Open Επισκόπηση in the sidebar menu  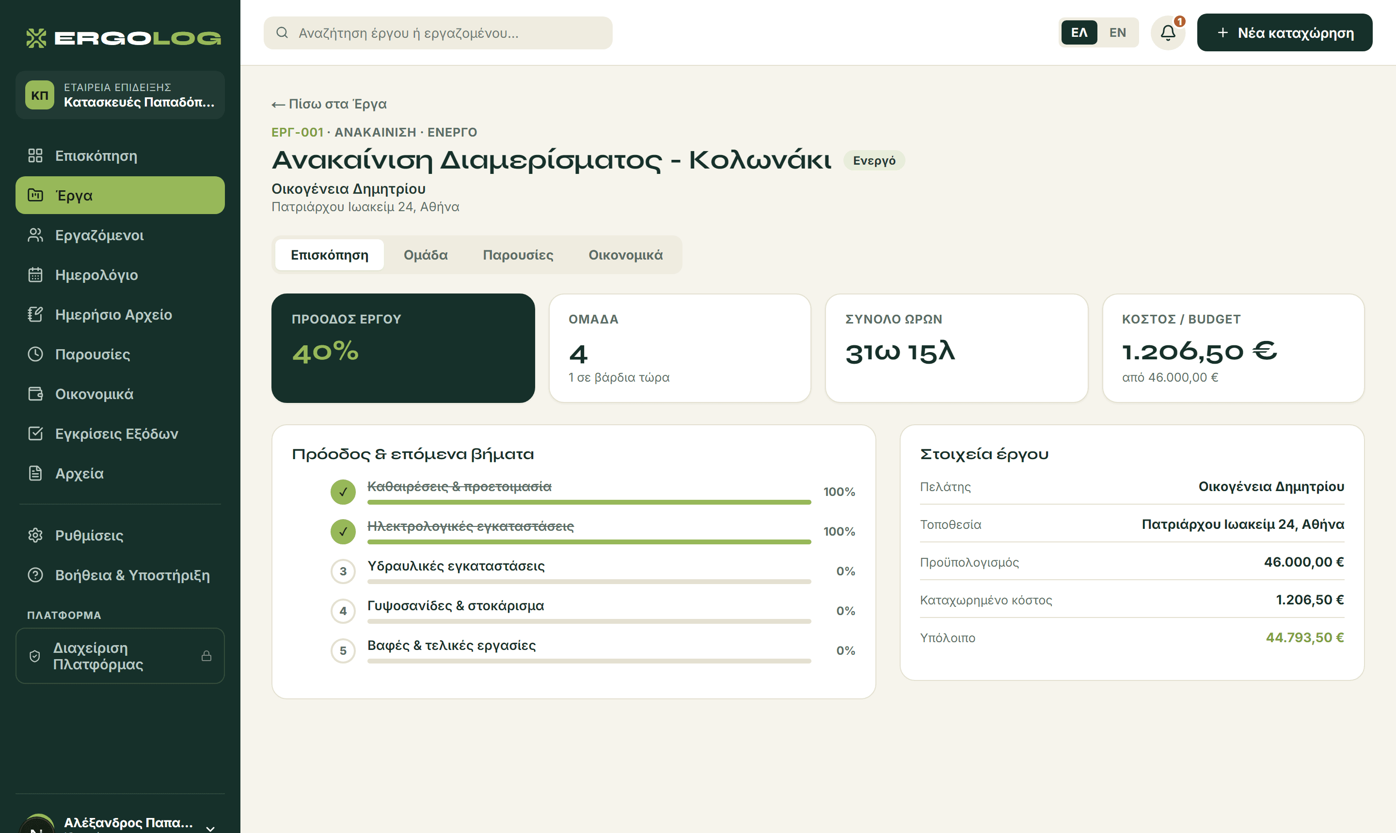coord(120,155)
